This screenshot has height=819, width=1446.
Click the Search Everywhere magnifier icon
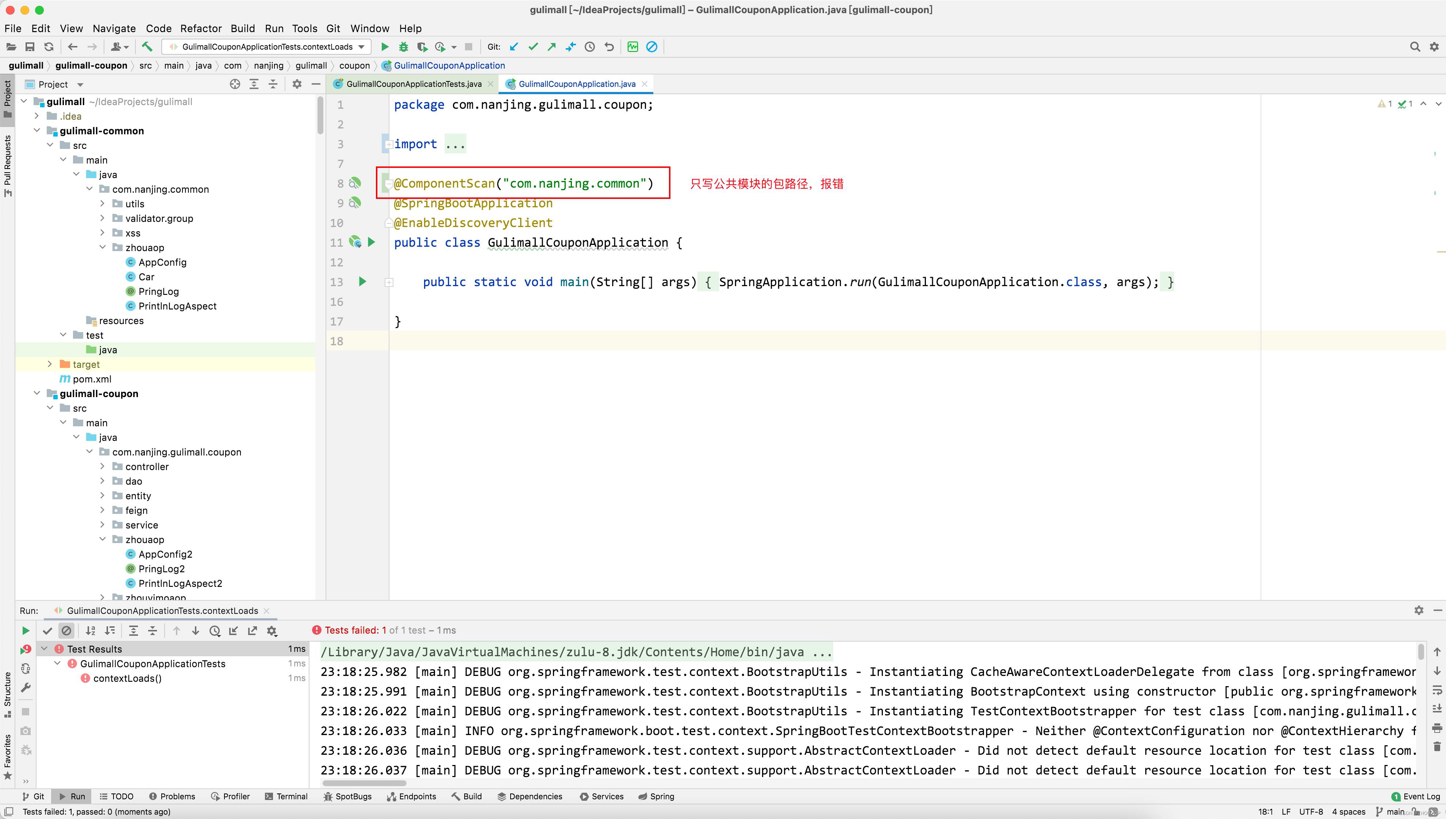click(1415, 47)
